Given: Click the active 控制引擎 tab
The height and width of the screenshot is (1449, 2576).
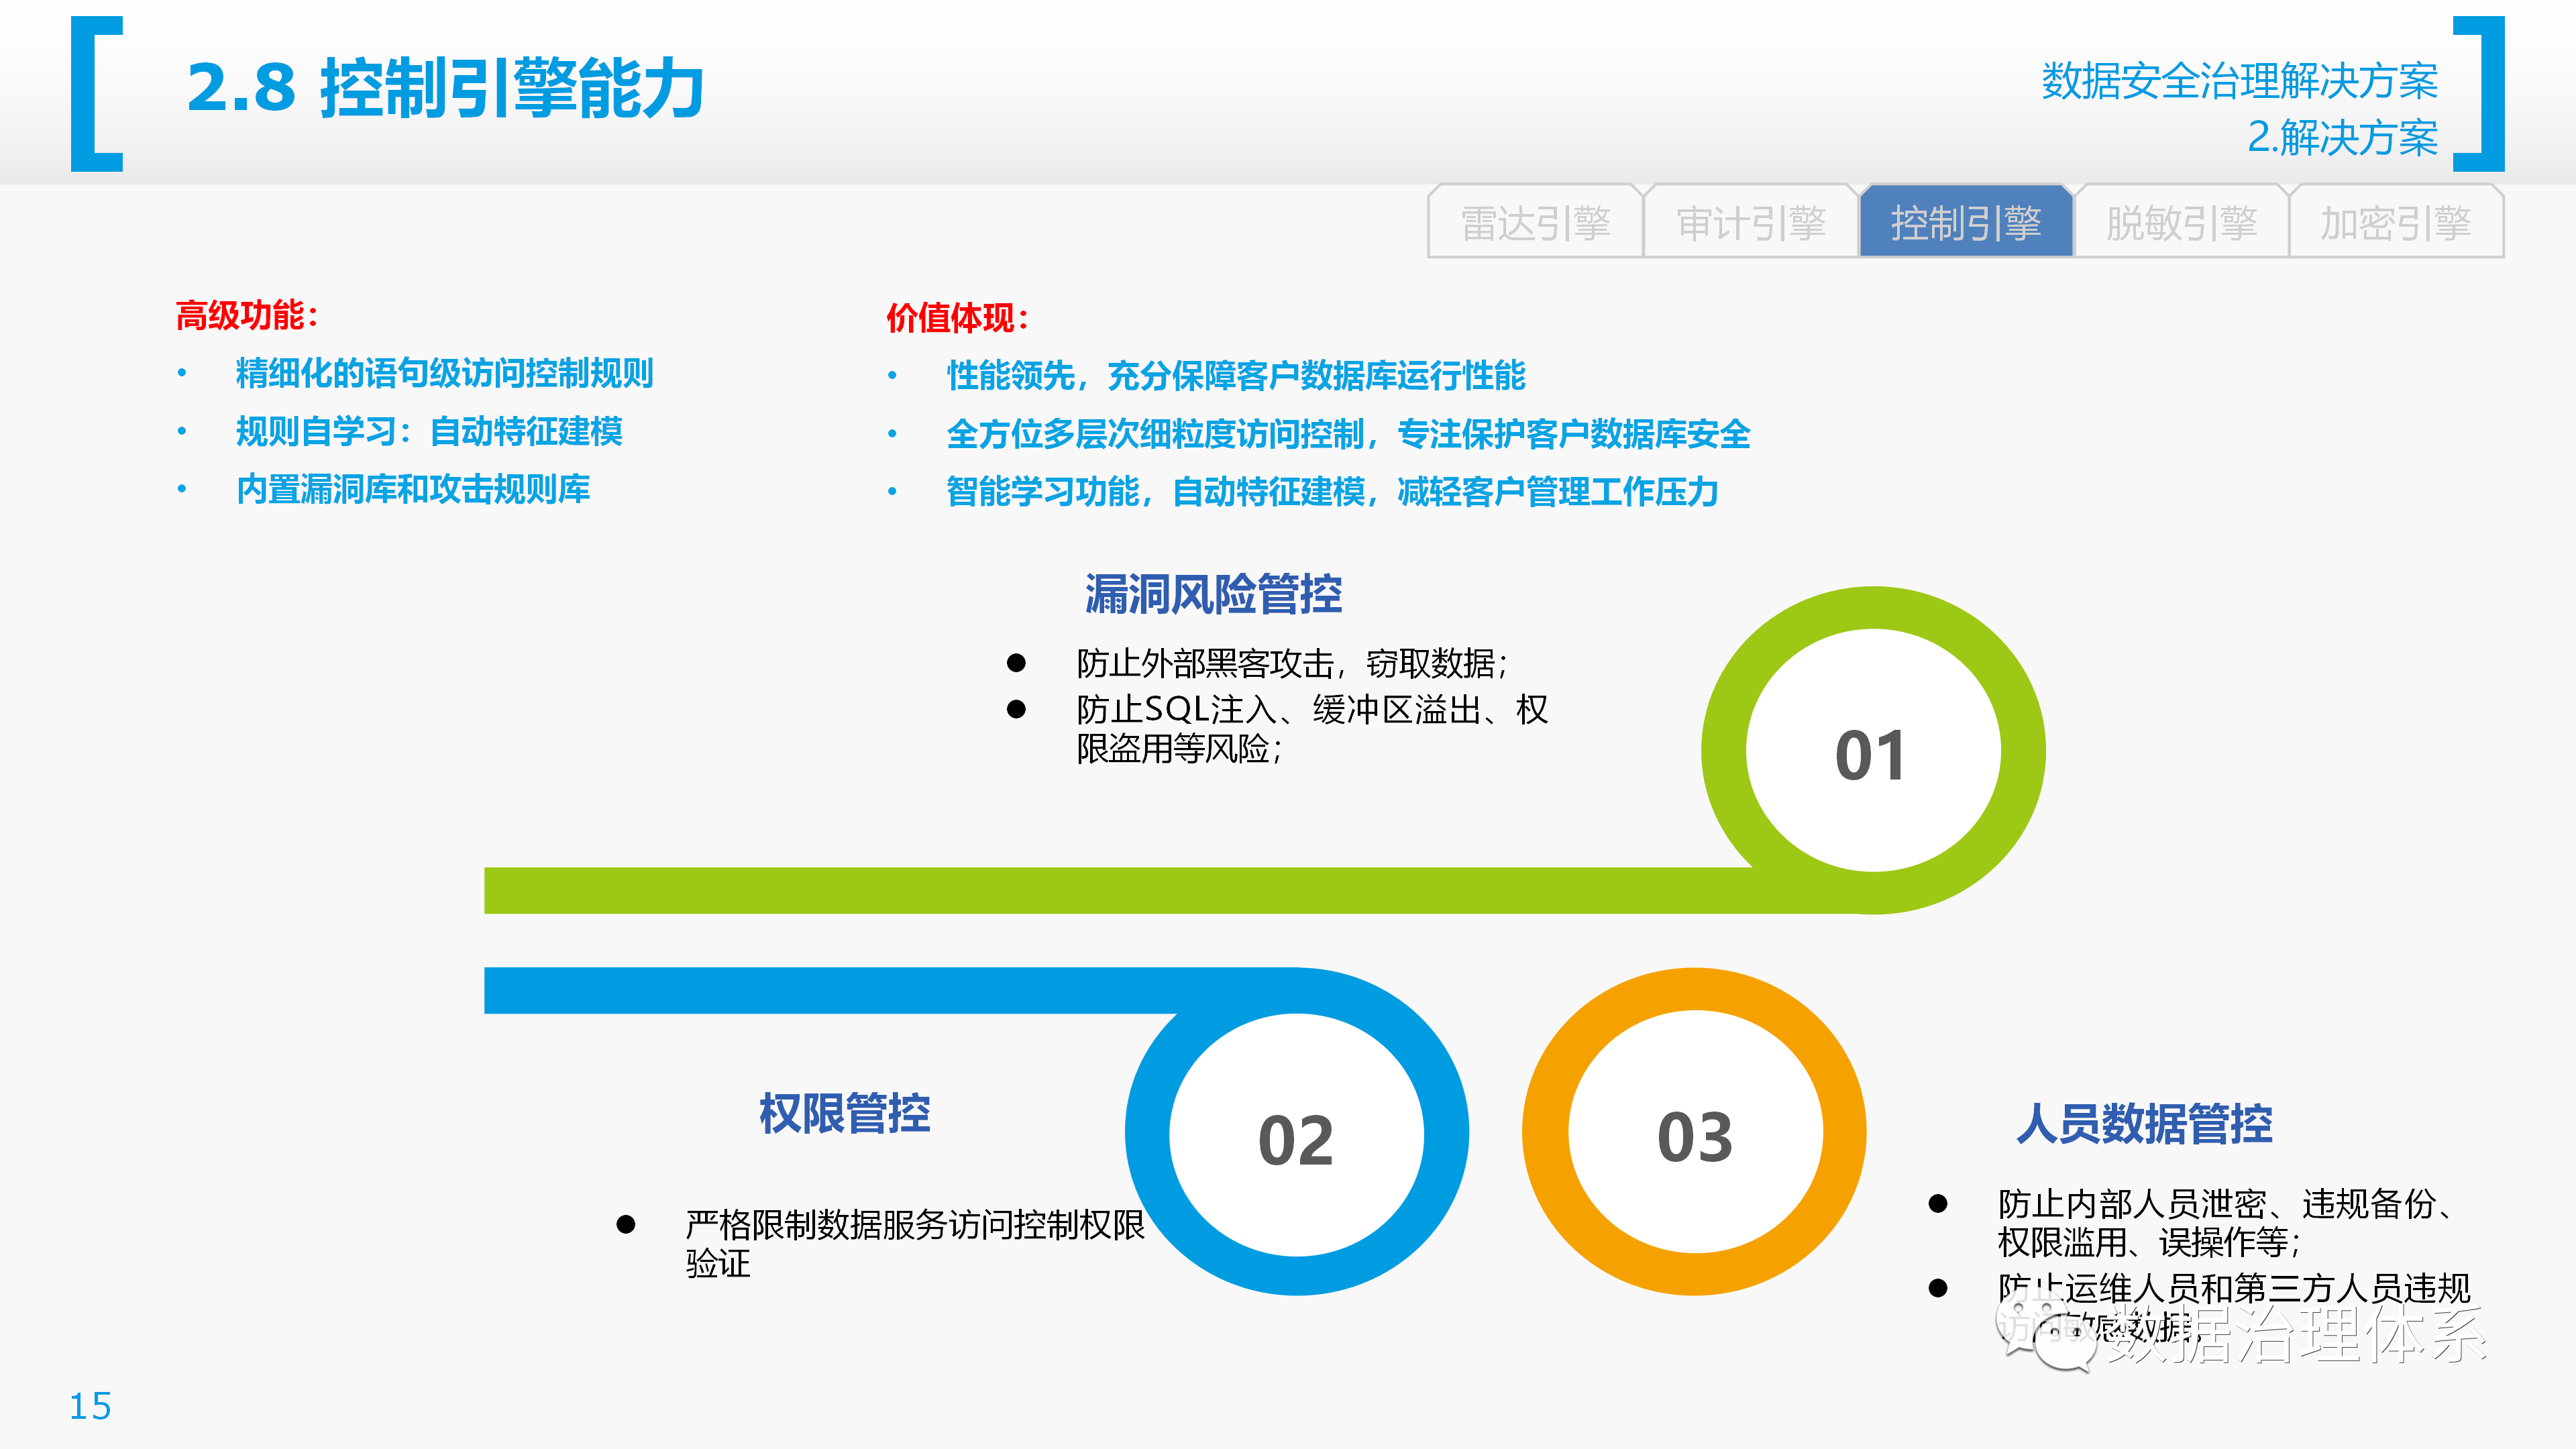Looking at the screenshot, I should coord(1966,222).
